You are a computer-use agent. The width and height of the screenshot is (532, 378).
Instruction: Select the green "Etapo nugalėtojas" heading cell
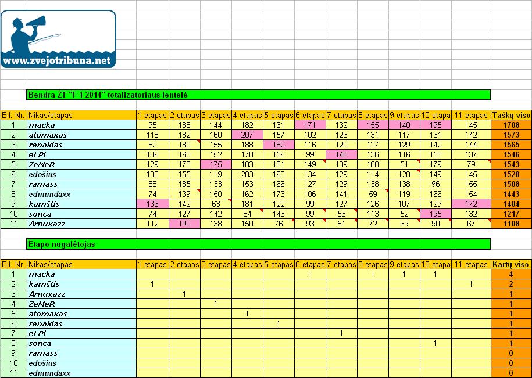pos(259,244)
